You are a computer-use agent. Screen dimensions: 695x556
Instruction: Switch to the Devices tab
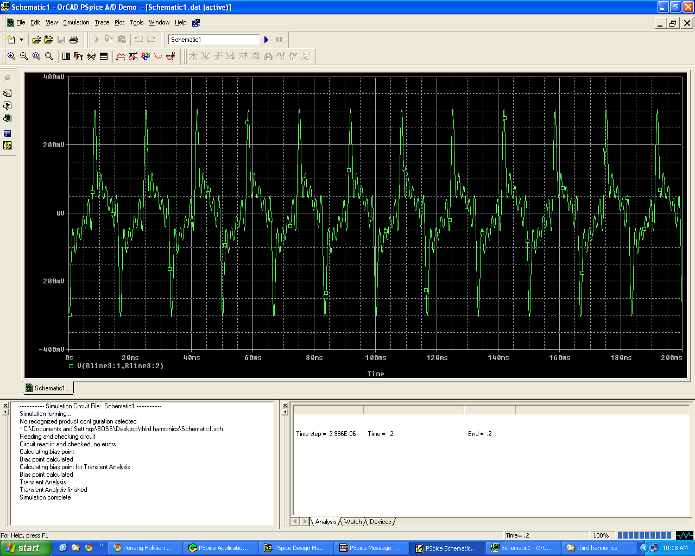[x=381, y=522]
